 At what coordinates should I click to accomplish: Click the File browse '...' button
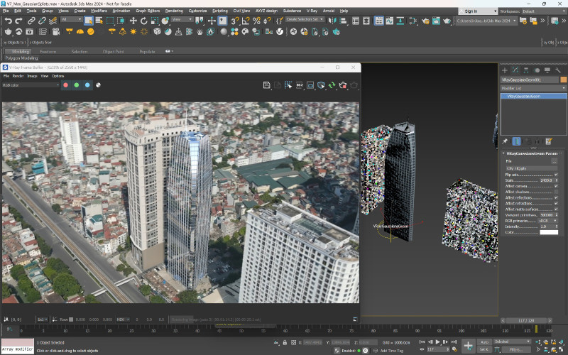555,161
